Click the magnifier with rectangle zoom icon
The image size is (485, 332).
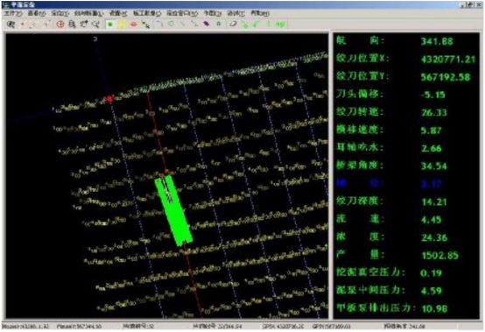tap(72, 25)
